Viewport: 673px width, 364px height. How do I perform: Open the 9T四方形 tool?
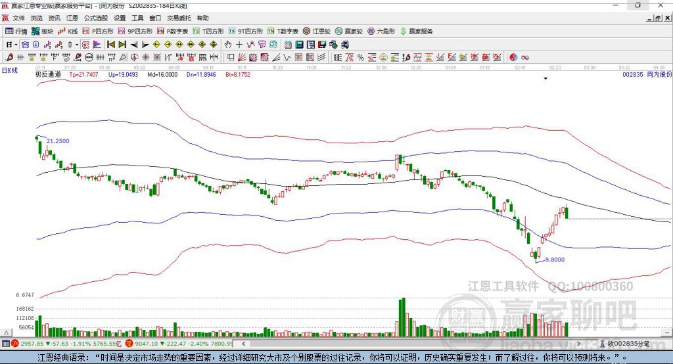tap(246, 32)
